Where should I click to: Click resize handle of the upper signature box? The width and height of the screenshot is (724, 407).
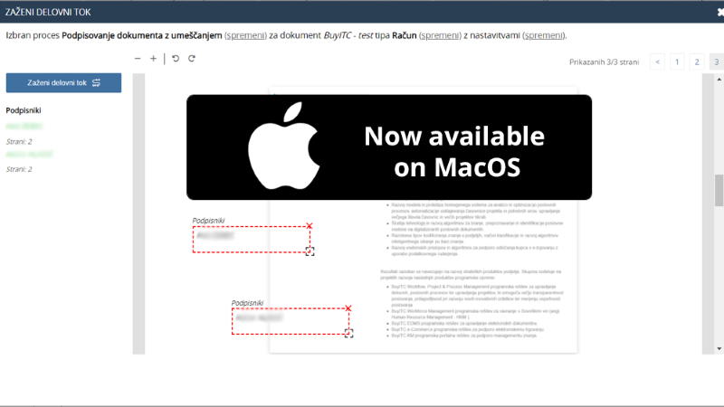(x=310, y=251)
